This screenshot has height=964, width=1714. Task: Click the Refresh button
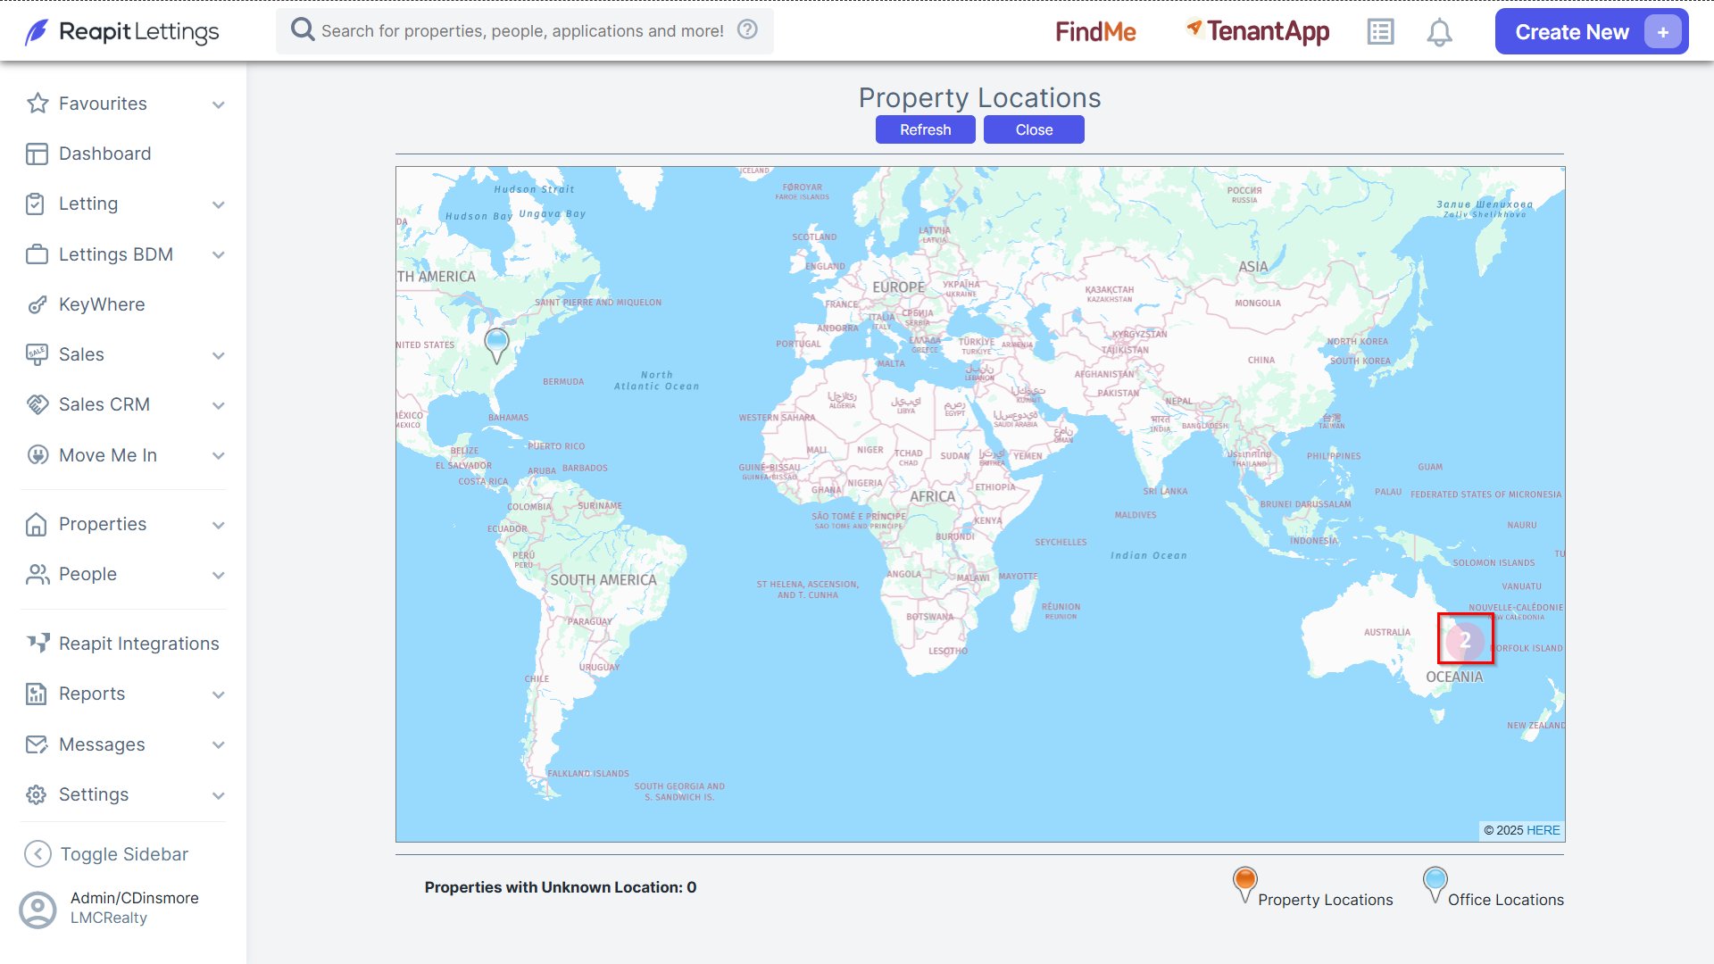click(x=925, y=129)
